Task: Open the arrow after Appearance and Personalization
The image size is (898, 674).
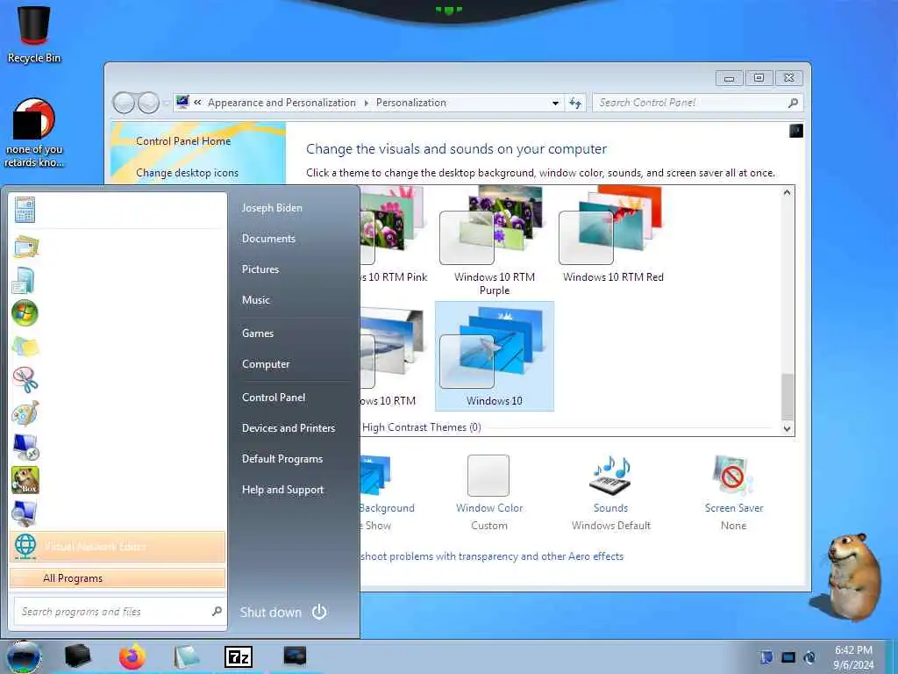Action: pyautogui.click(x=367, y=104)
